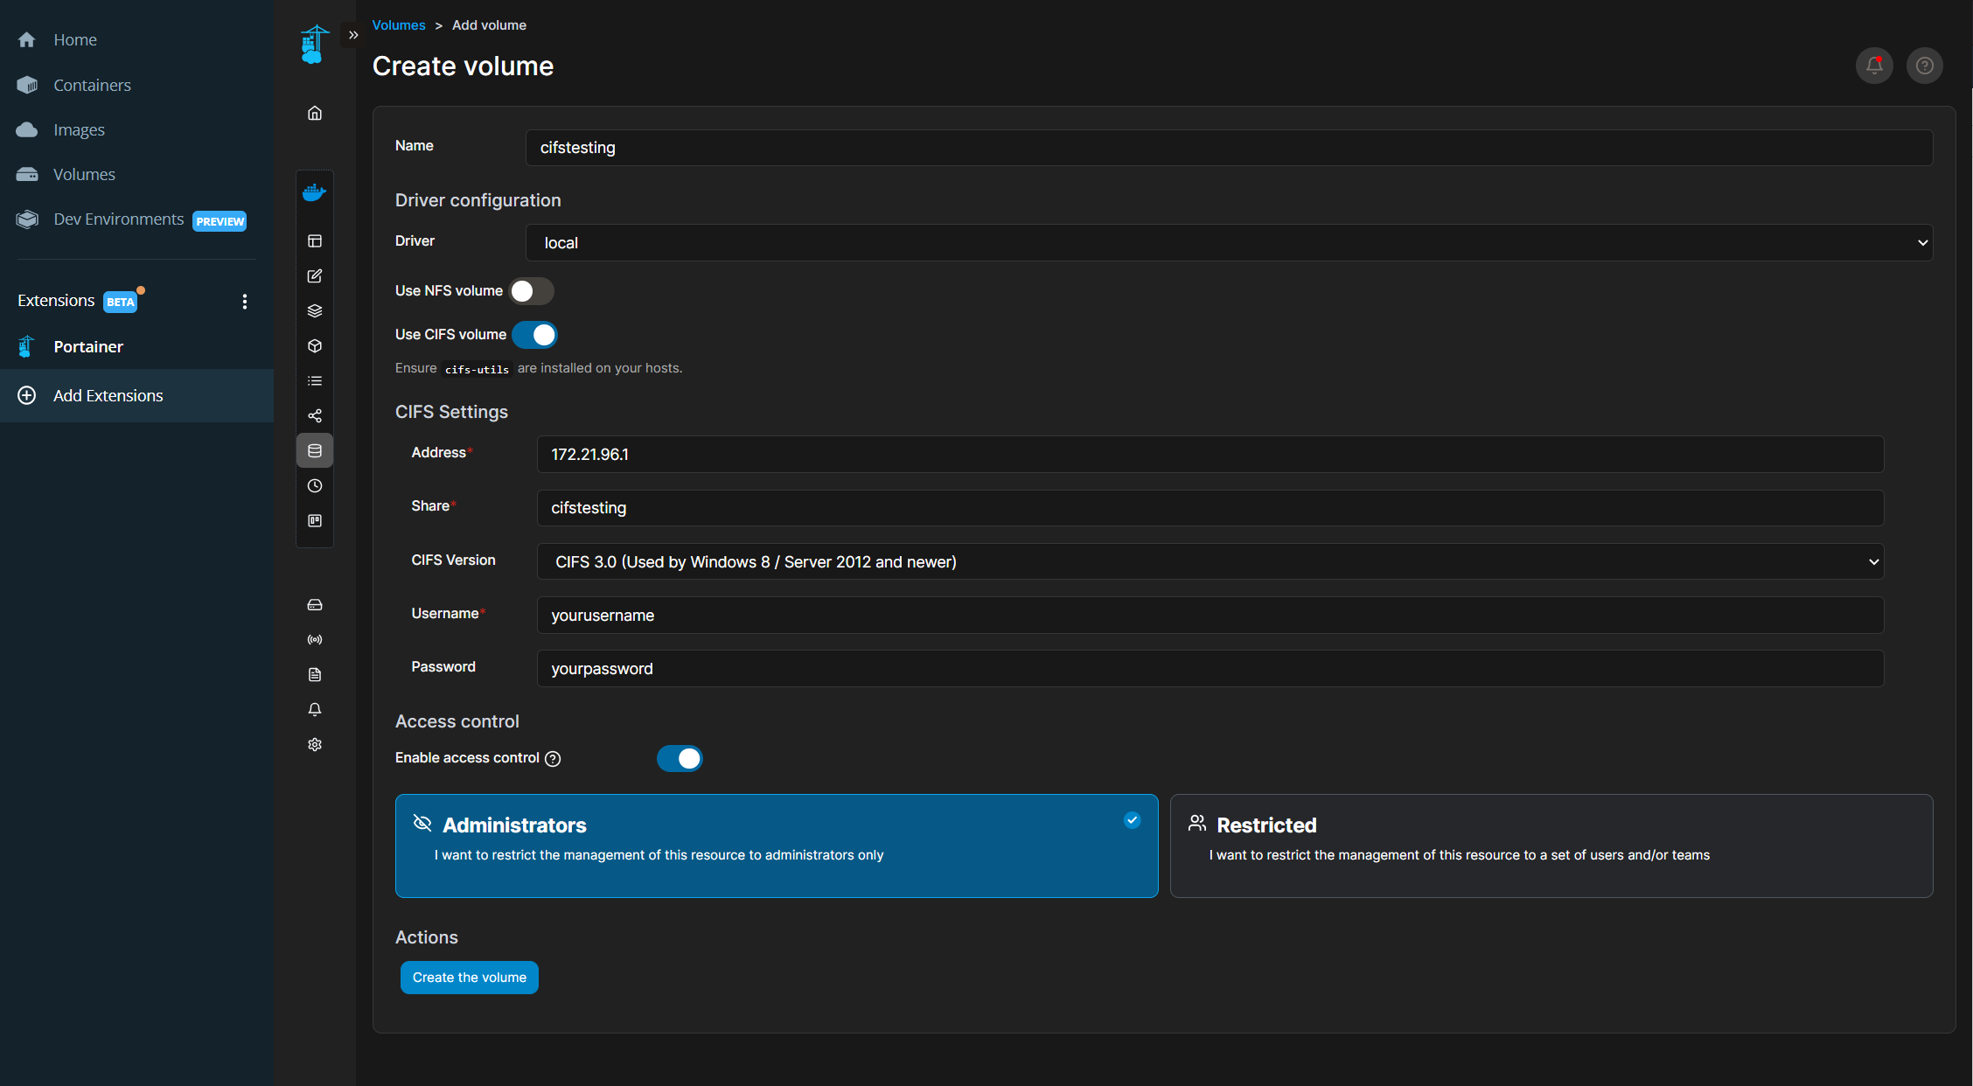Click the Address field with 172.21.96.1

click(1210, 455)
